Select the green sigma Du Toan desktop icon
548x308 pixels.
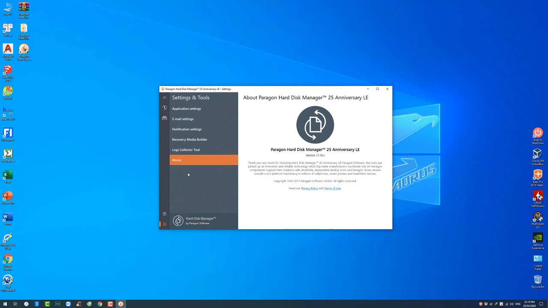(x=8, y=155)
